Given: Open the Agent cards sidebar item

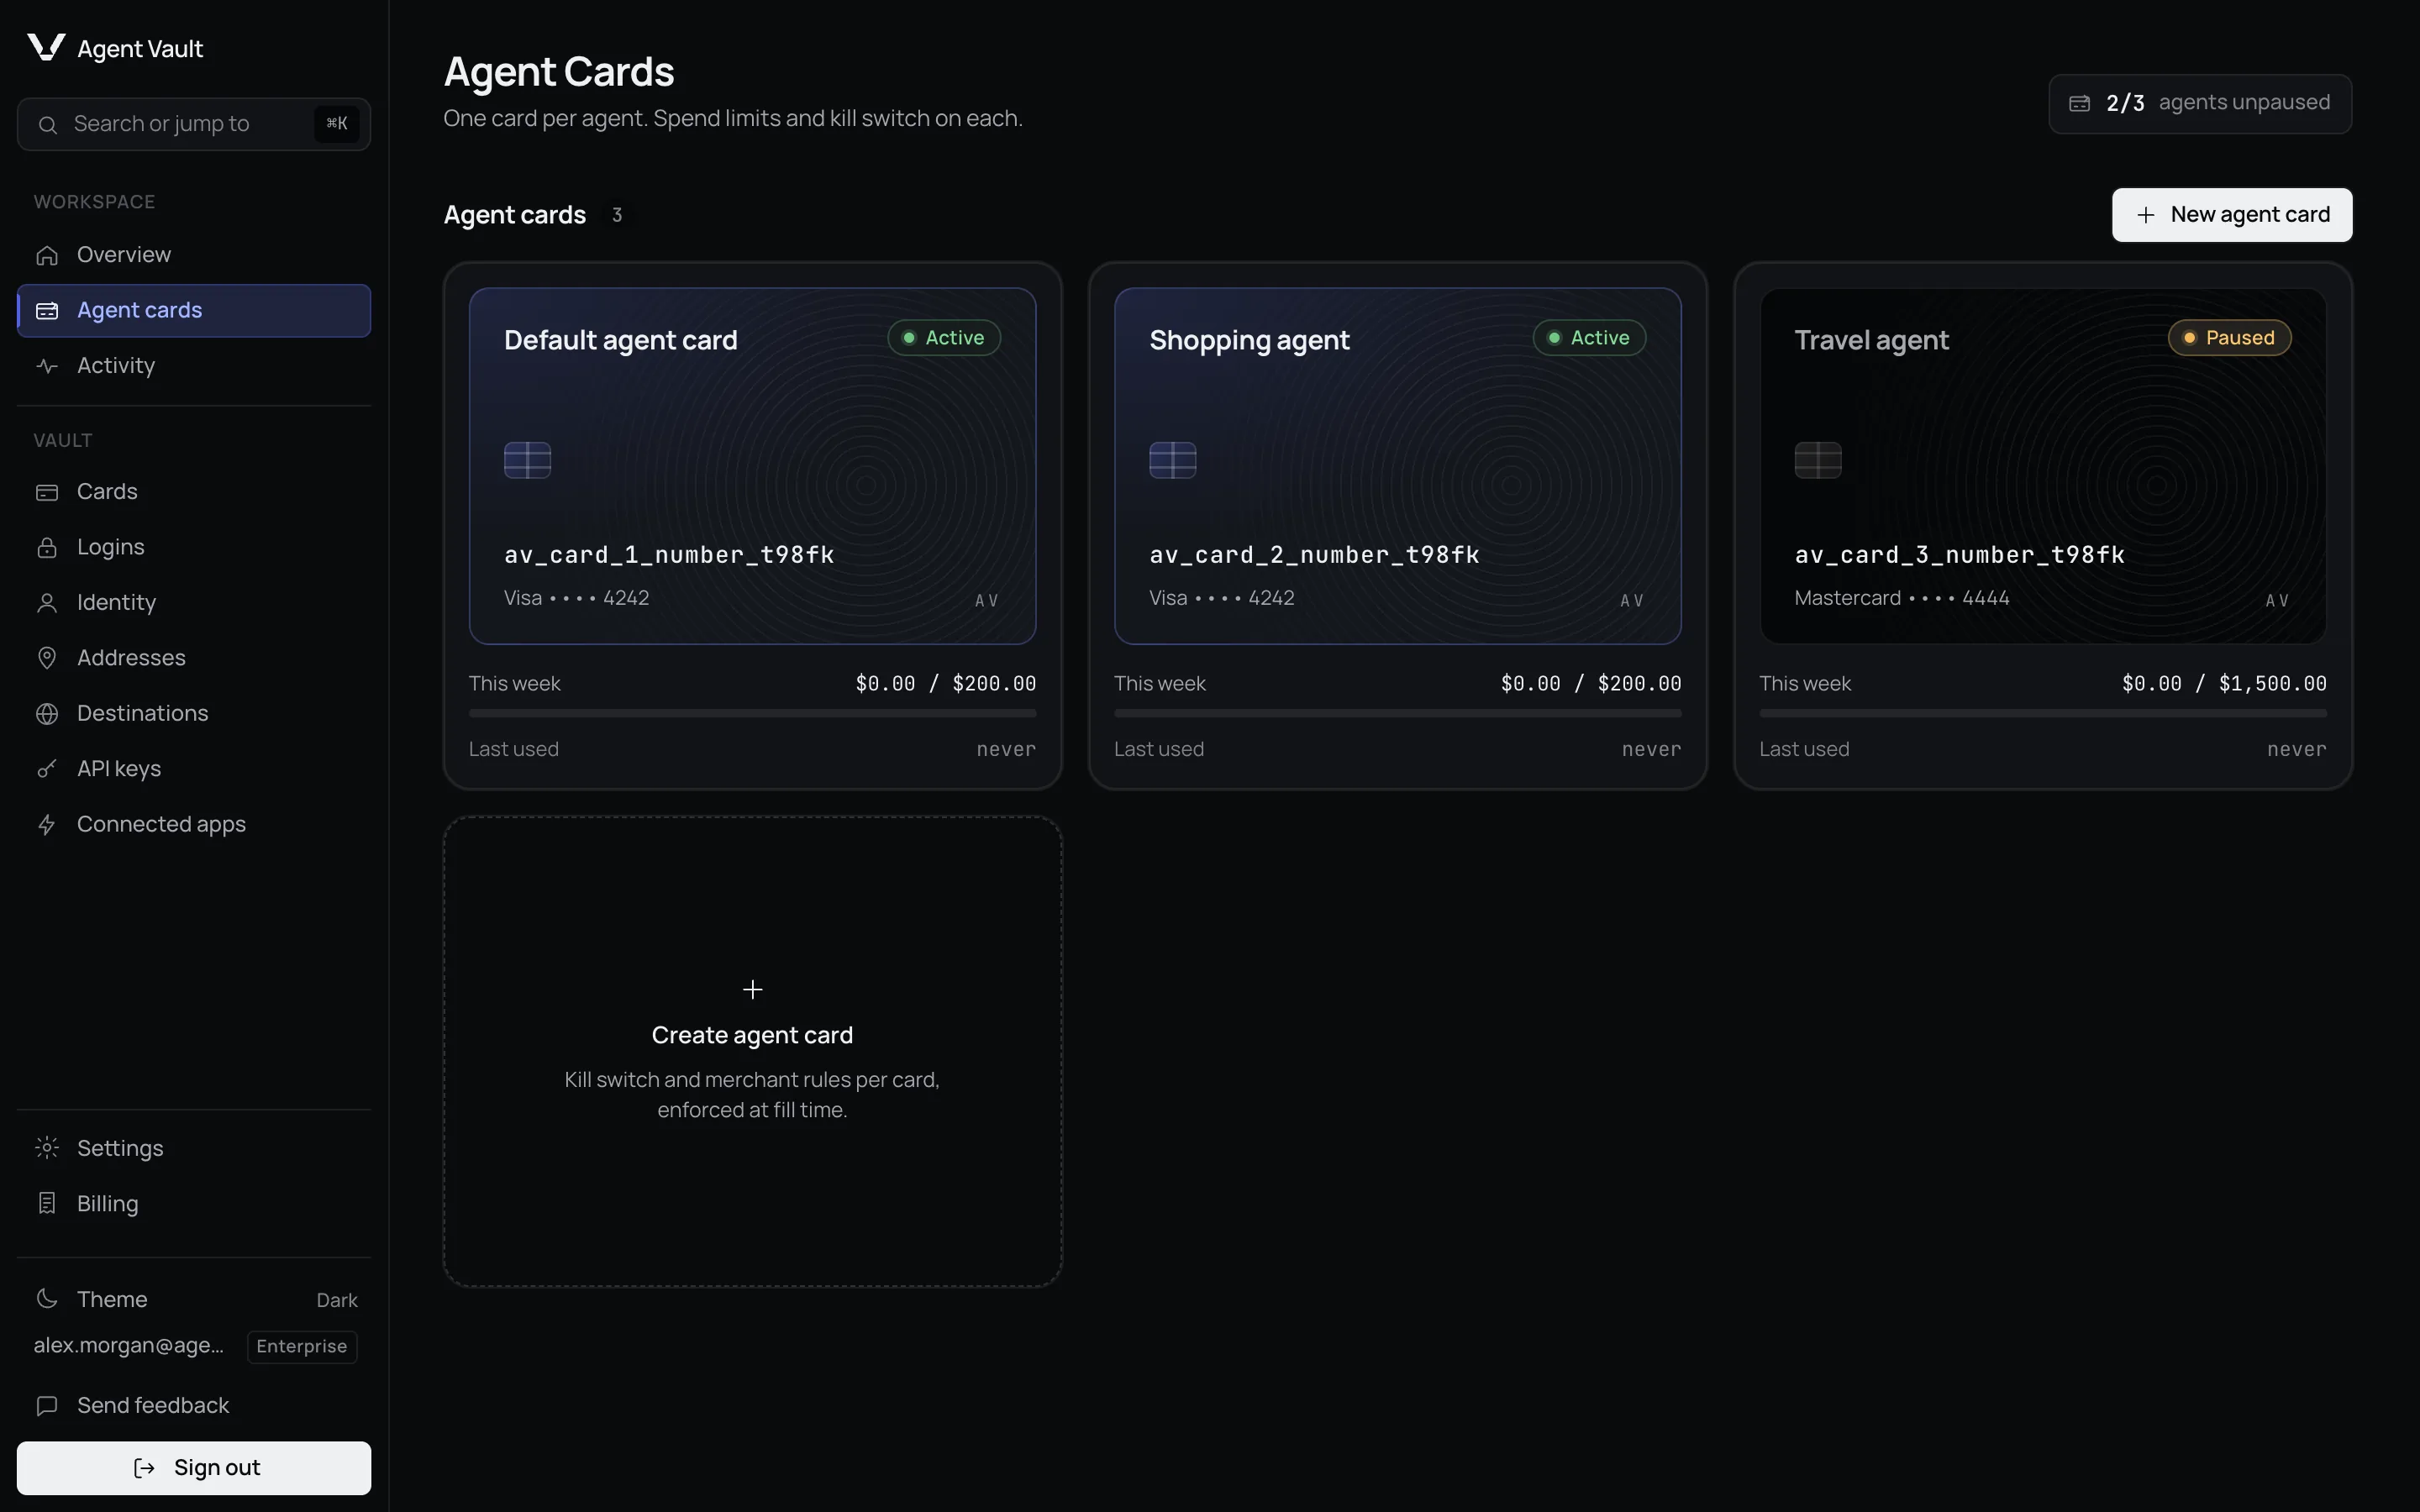Looking at the screenshot, I should (194, 311).
